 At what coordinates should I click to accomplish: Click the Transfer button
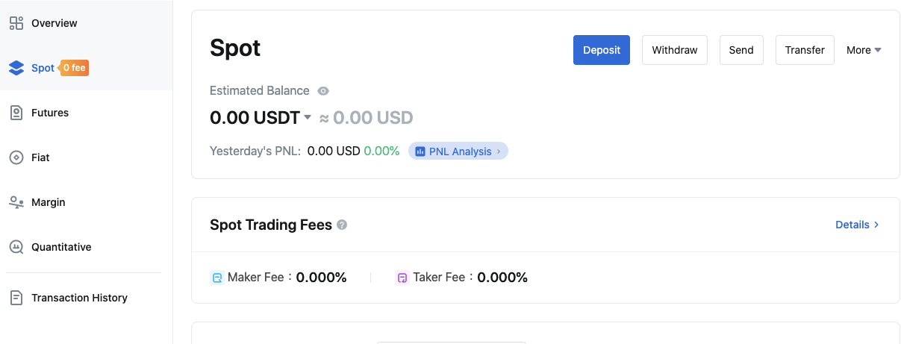coord(805,50)
